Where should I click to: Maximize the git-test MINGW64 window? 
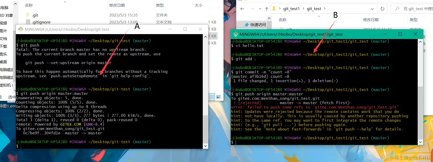pyautogui.click(x=185, y=29)
